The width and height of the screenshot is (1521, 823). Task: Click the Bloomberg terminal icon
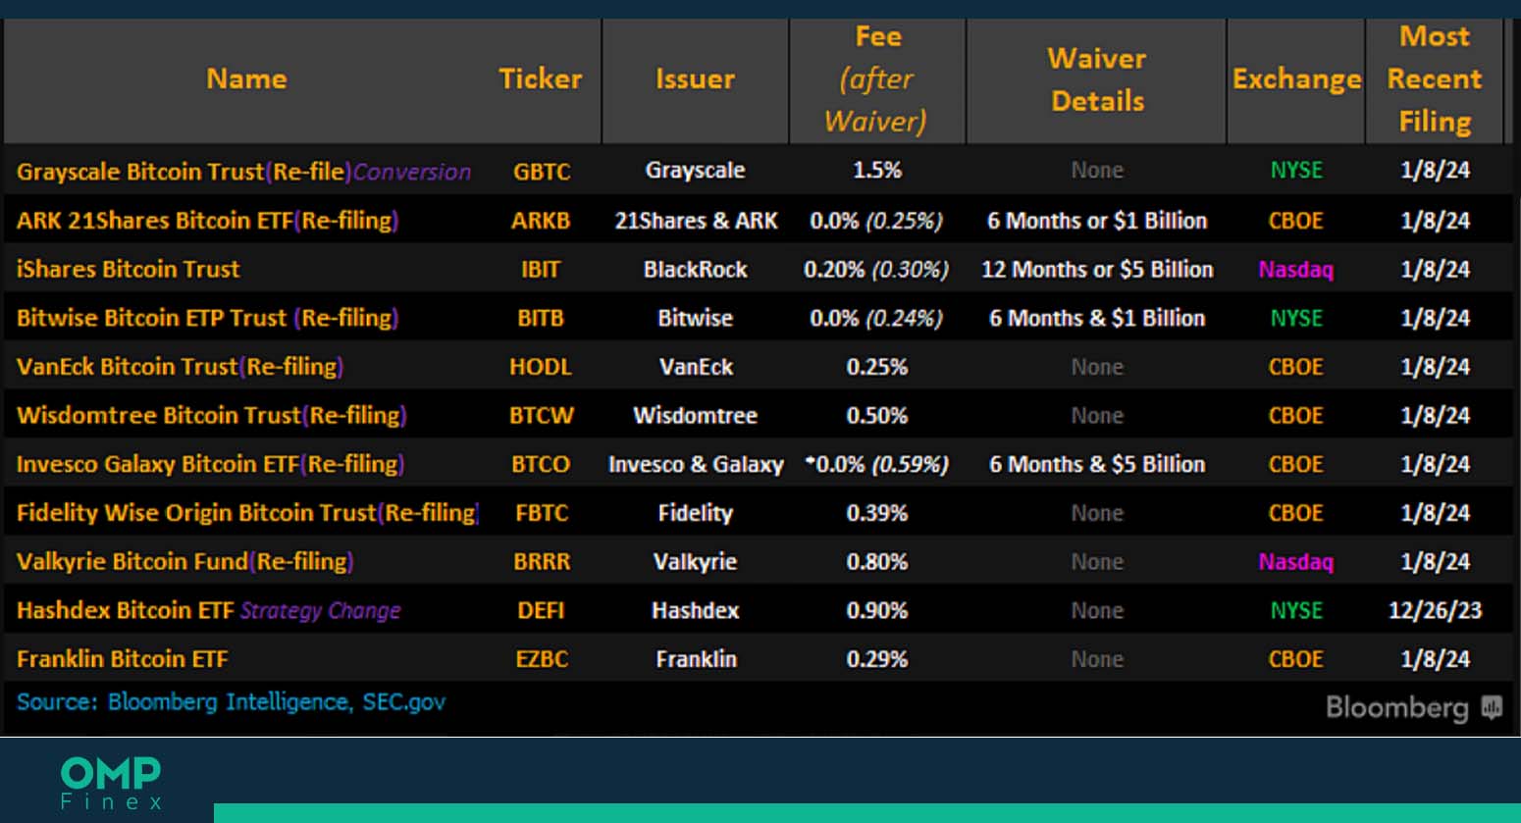coord(1492,707)
